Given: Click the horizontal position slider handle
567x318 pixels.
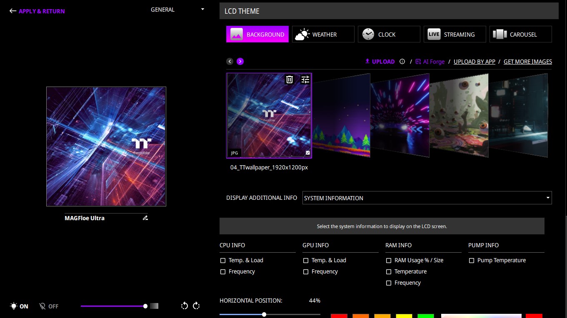Looking at the screenshot, I should pos(264,314).
